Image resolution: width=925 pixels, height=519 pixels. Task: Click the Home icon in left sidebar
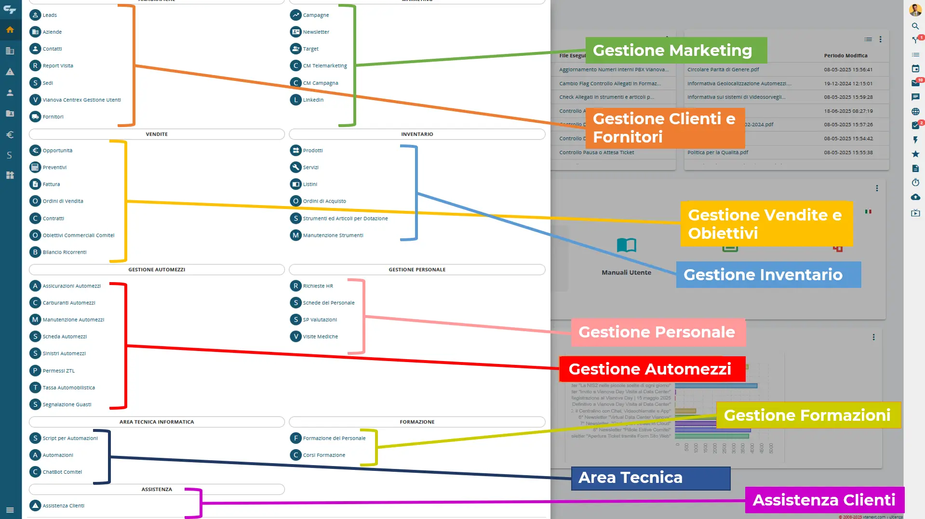click(10, 30)
